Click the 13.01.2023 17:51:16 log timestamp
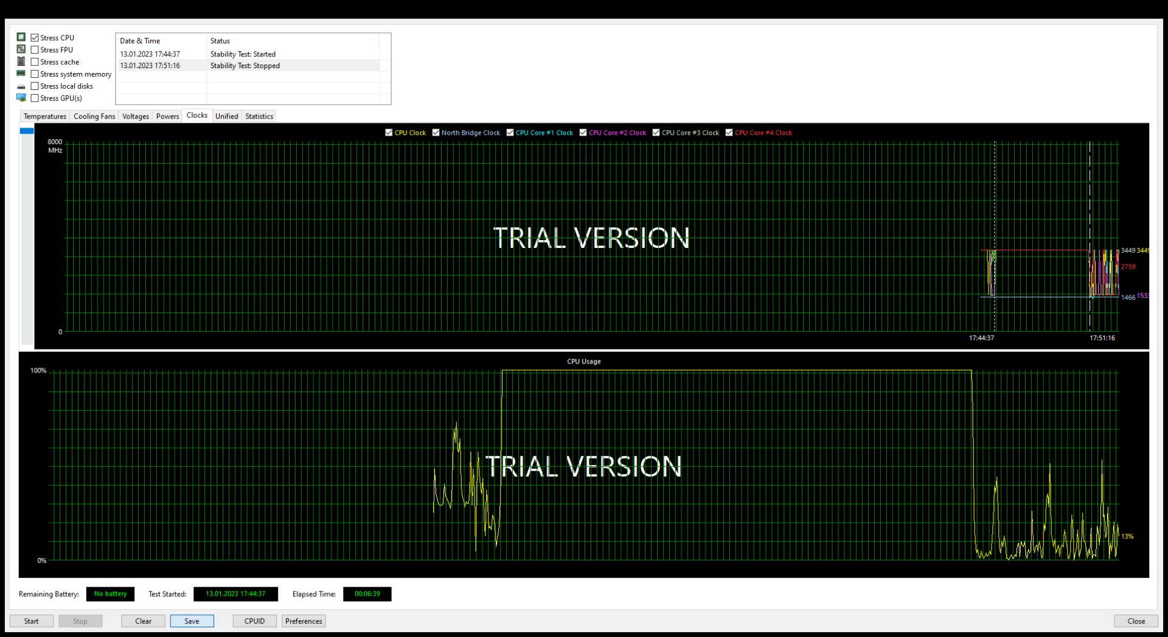The height and width of the screenshot is (637, 1168). tap(150, 66)
